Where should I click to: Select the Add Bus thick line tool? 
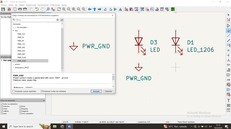click(x=228, y=40)
